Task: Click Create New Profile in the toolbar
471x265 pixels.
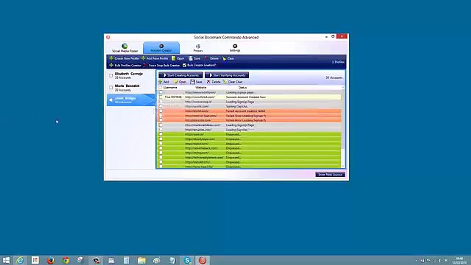Action: click(124, 59)
